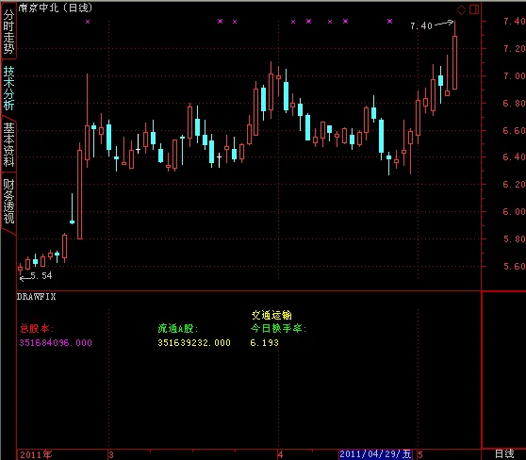
Task: Click the month 4 marker on the time axis
Action: pos(281,455)
